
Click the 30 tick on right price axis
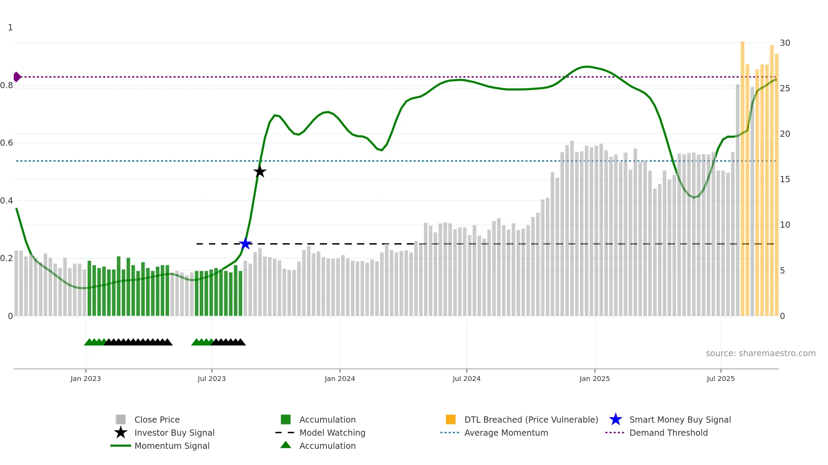(785, 43)
